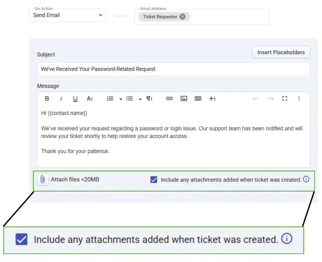Screen dimensions: 322x262
Task: Click into the Subject input field
Action: (173, 69)
